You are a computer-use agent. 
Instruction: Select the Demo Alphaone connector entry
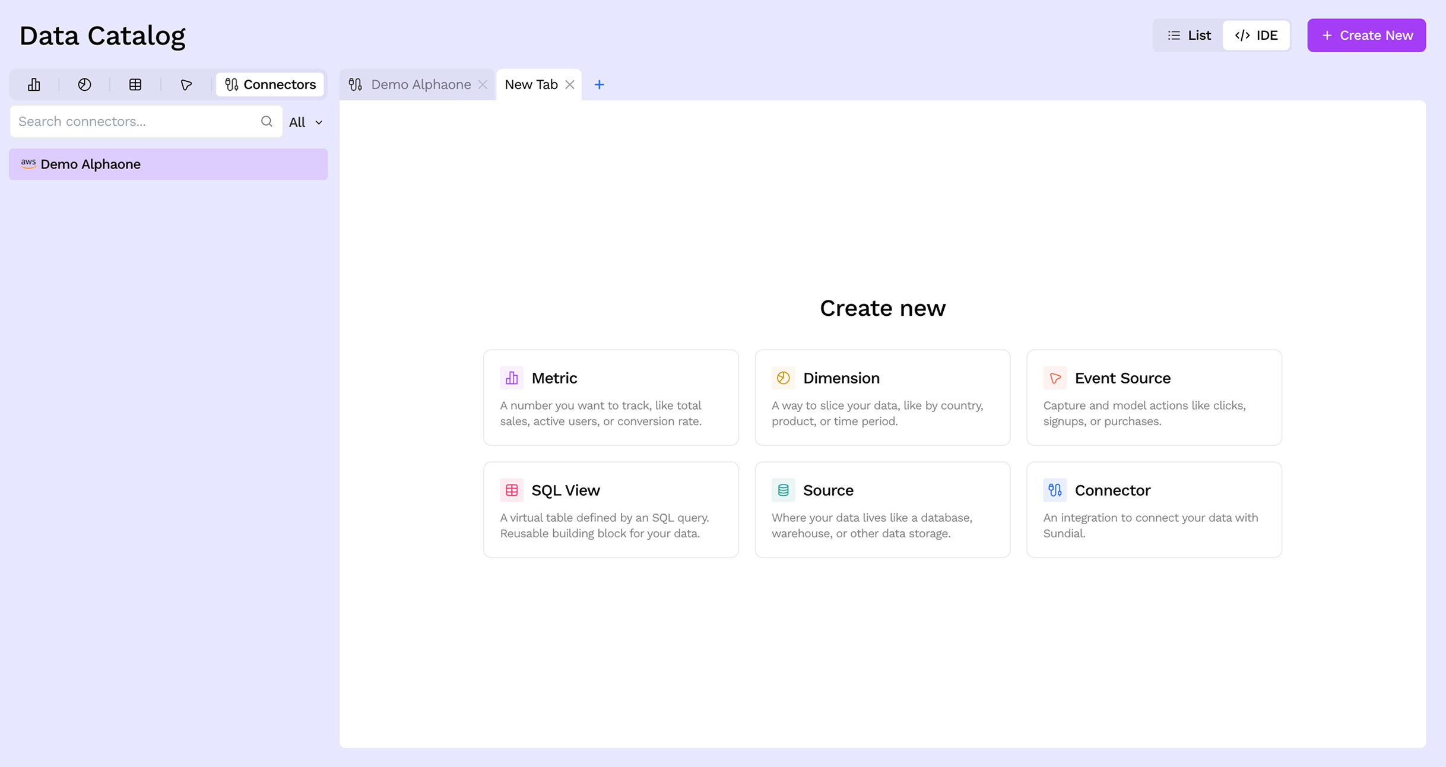pyautogui.click(x=168, y=164)
